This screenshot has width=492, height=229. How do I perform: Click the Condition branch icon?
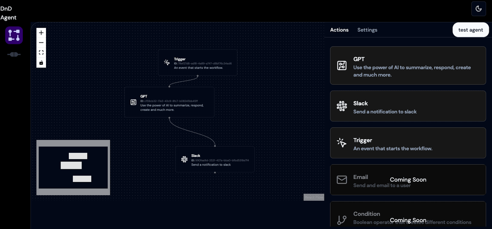pos(342,220)
